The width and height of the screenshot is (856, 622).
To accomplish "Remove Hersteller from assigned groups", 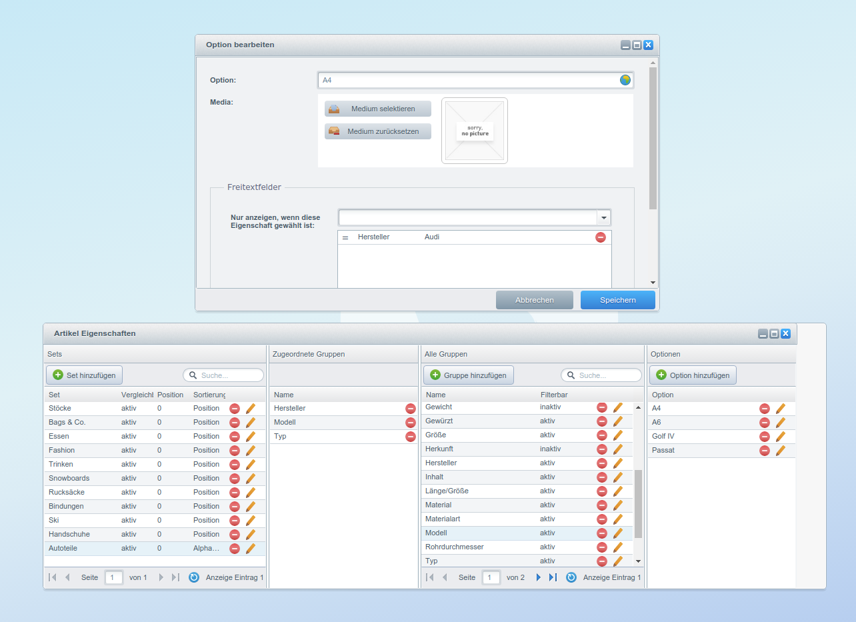I will coord(411,408).
